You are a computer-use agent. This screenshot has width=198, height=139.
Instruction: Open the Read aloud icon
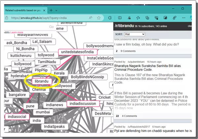90,18
